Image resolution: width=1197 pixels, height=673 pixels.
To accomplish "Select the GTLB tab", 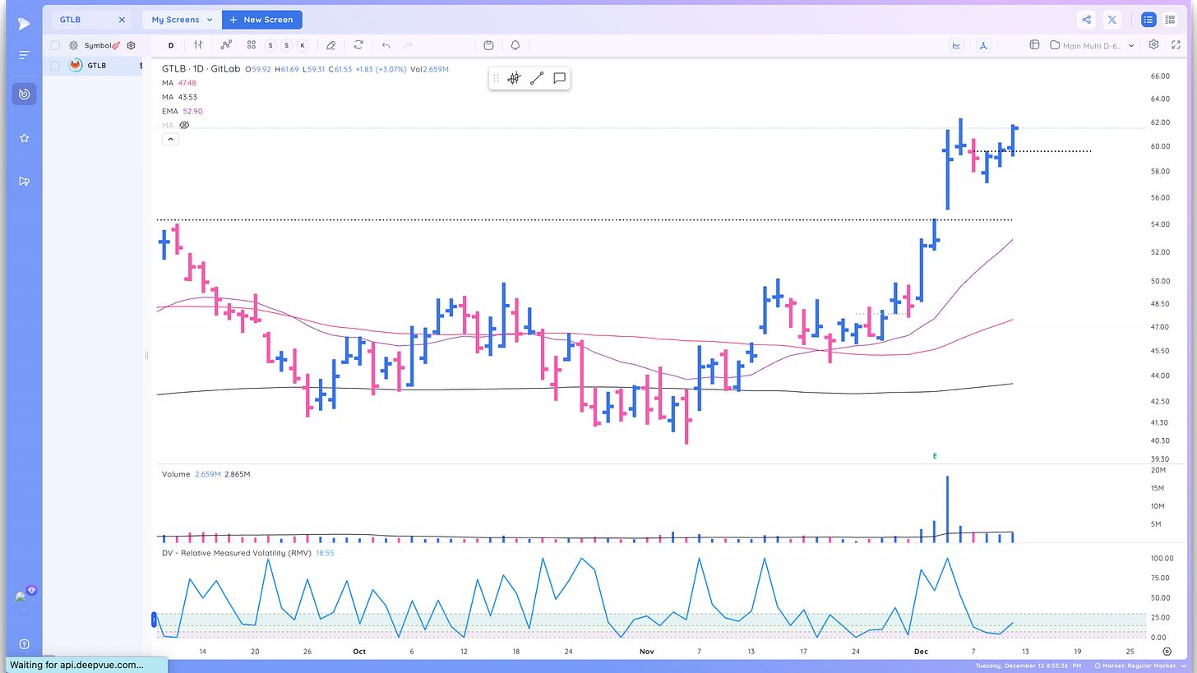I will click(x=90, y=20).
